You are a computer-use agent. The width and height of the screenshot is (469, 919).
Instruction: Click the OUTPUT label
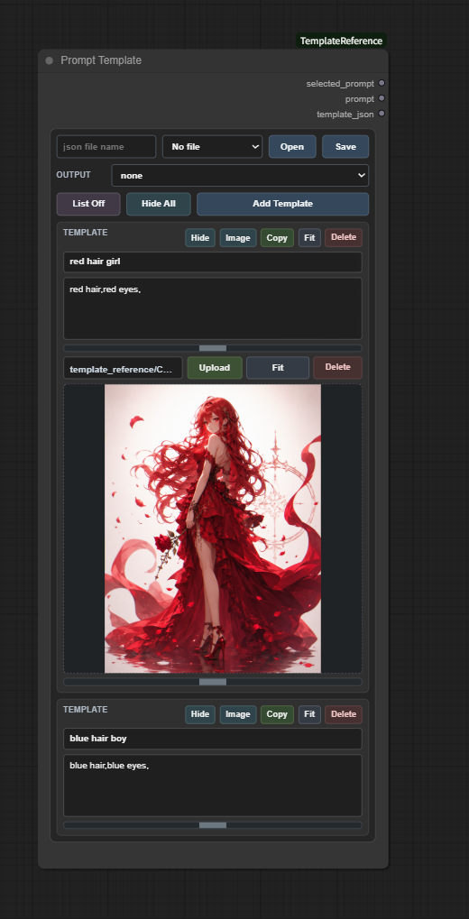point(73,175)
